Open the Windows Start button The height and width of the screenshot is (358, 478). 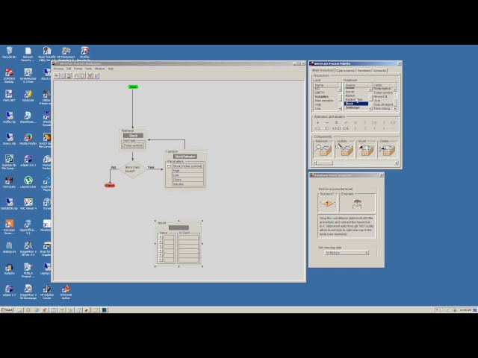tap(7, 310)
